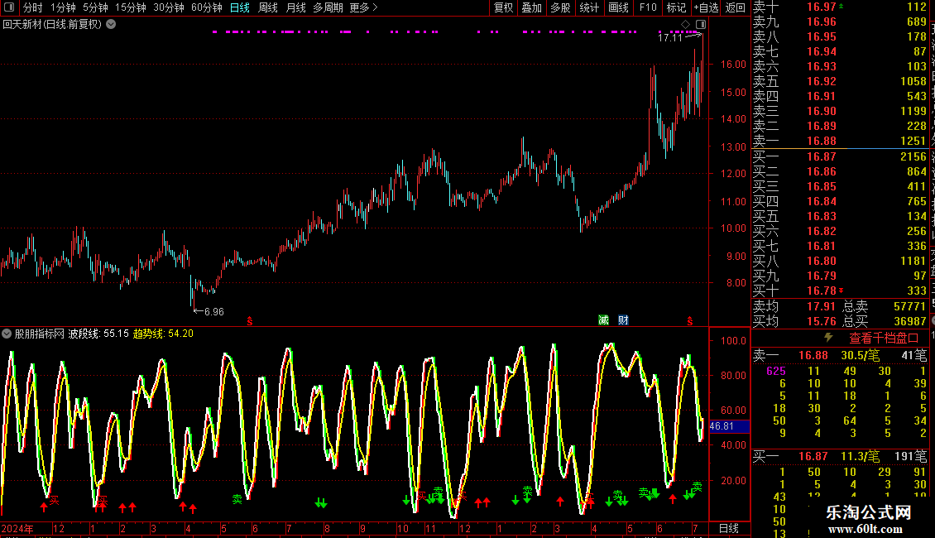
Task: Click the red $ marker near July 2025
Action: [690, 321]
